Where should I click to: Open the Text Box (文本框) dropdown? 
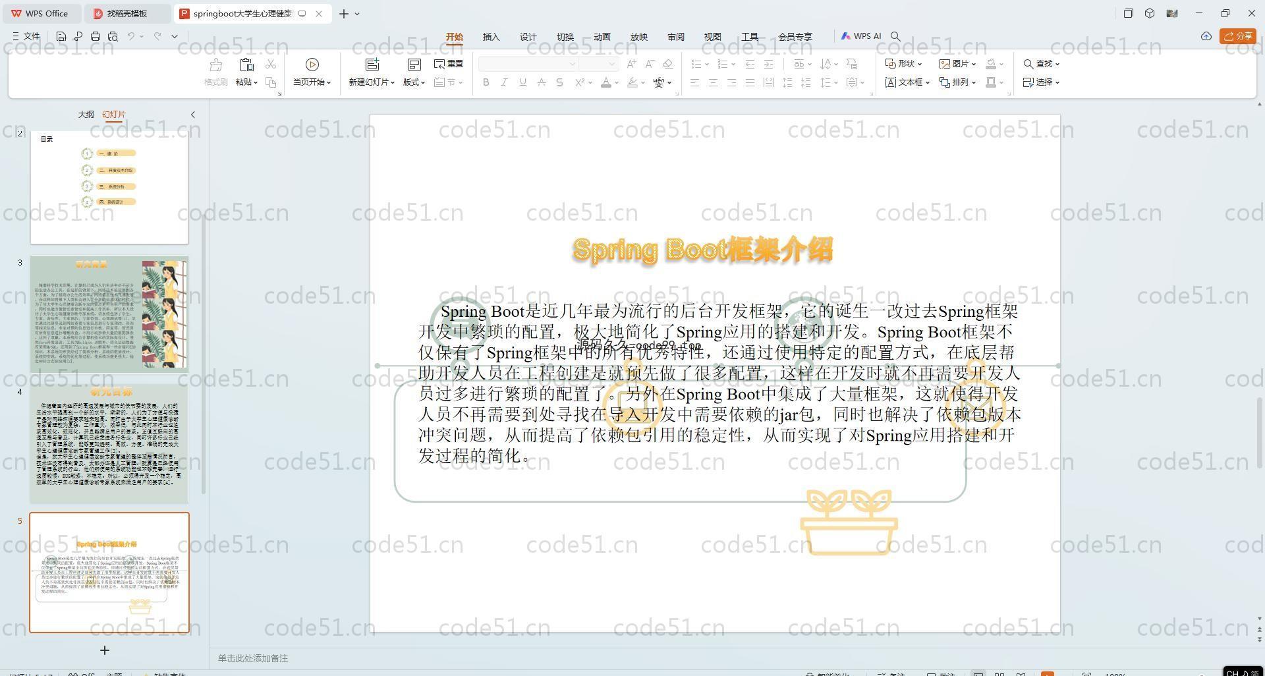pyautogui.click(x=907, y=82)
